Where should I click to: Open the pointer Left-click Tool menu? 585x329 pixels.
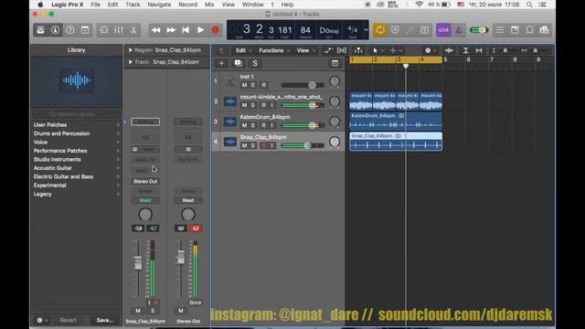click(x=378, y=50)
